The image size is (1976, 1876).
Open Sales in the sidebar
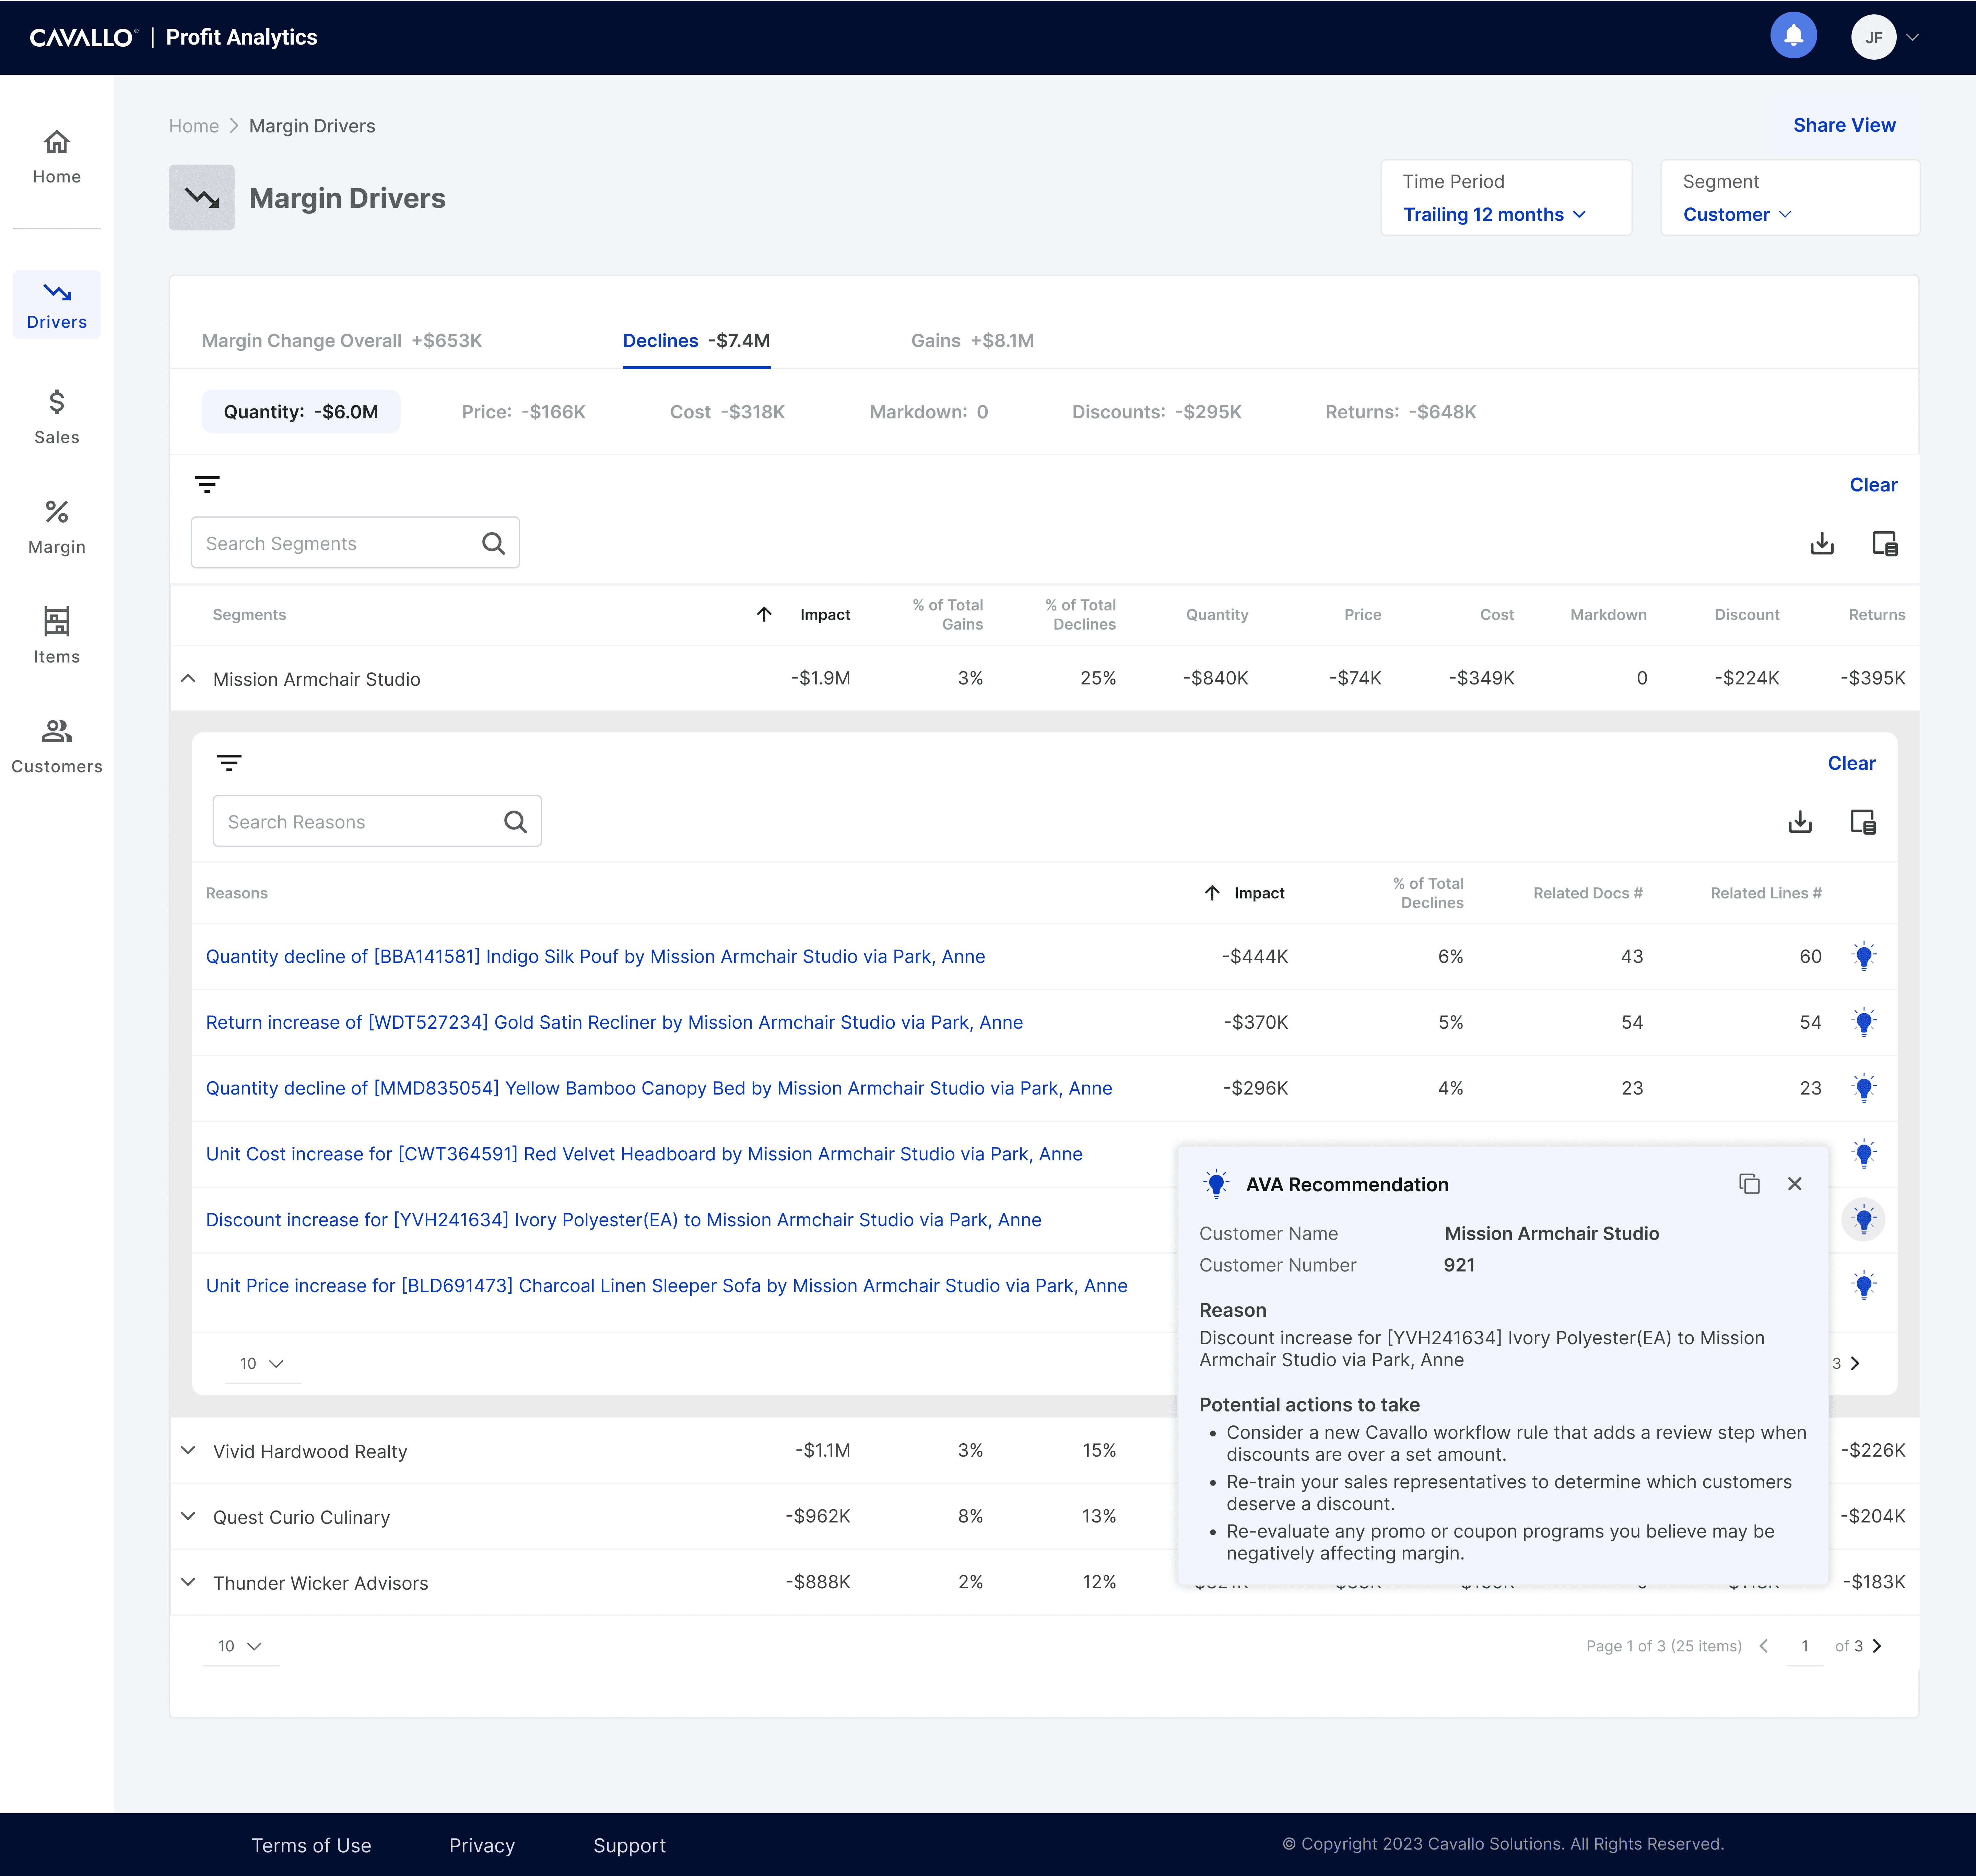click(x=57, y=417)
